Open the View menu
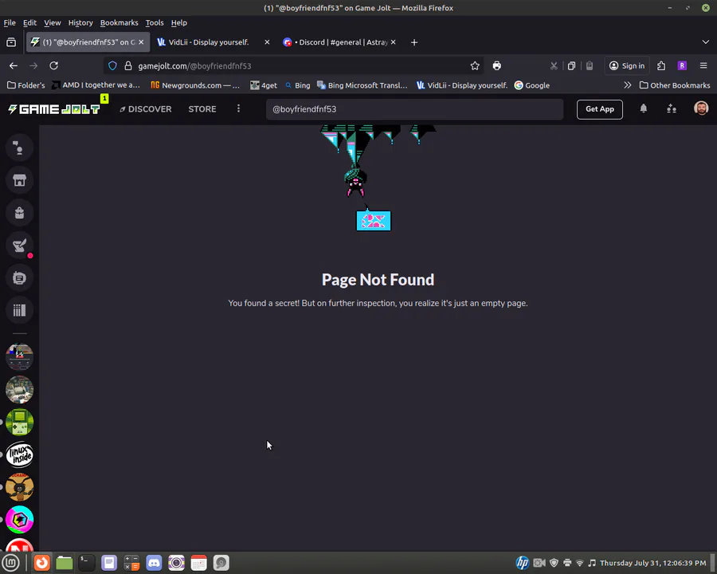717x574 pixels. point(52,22)
